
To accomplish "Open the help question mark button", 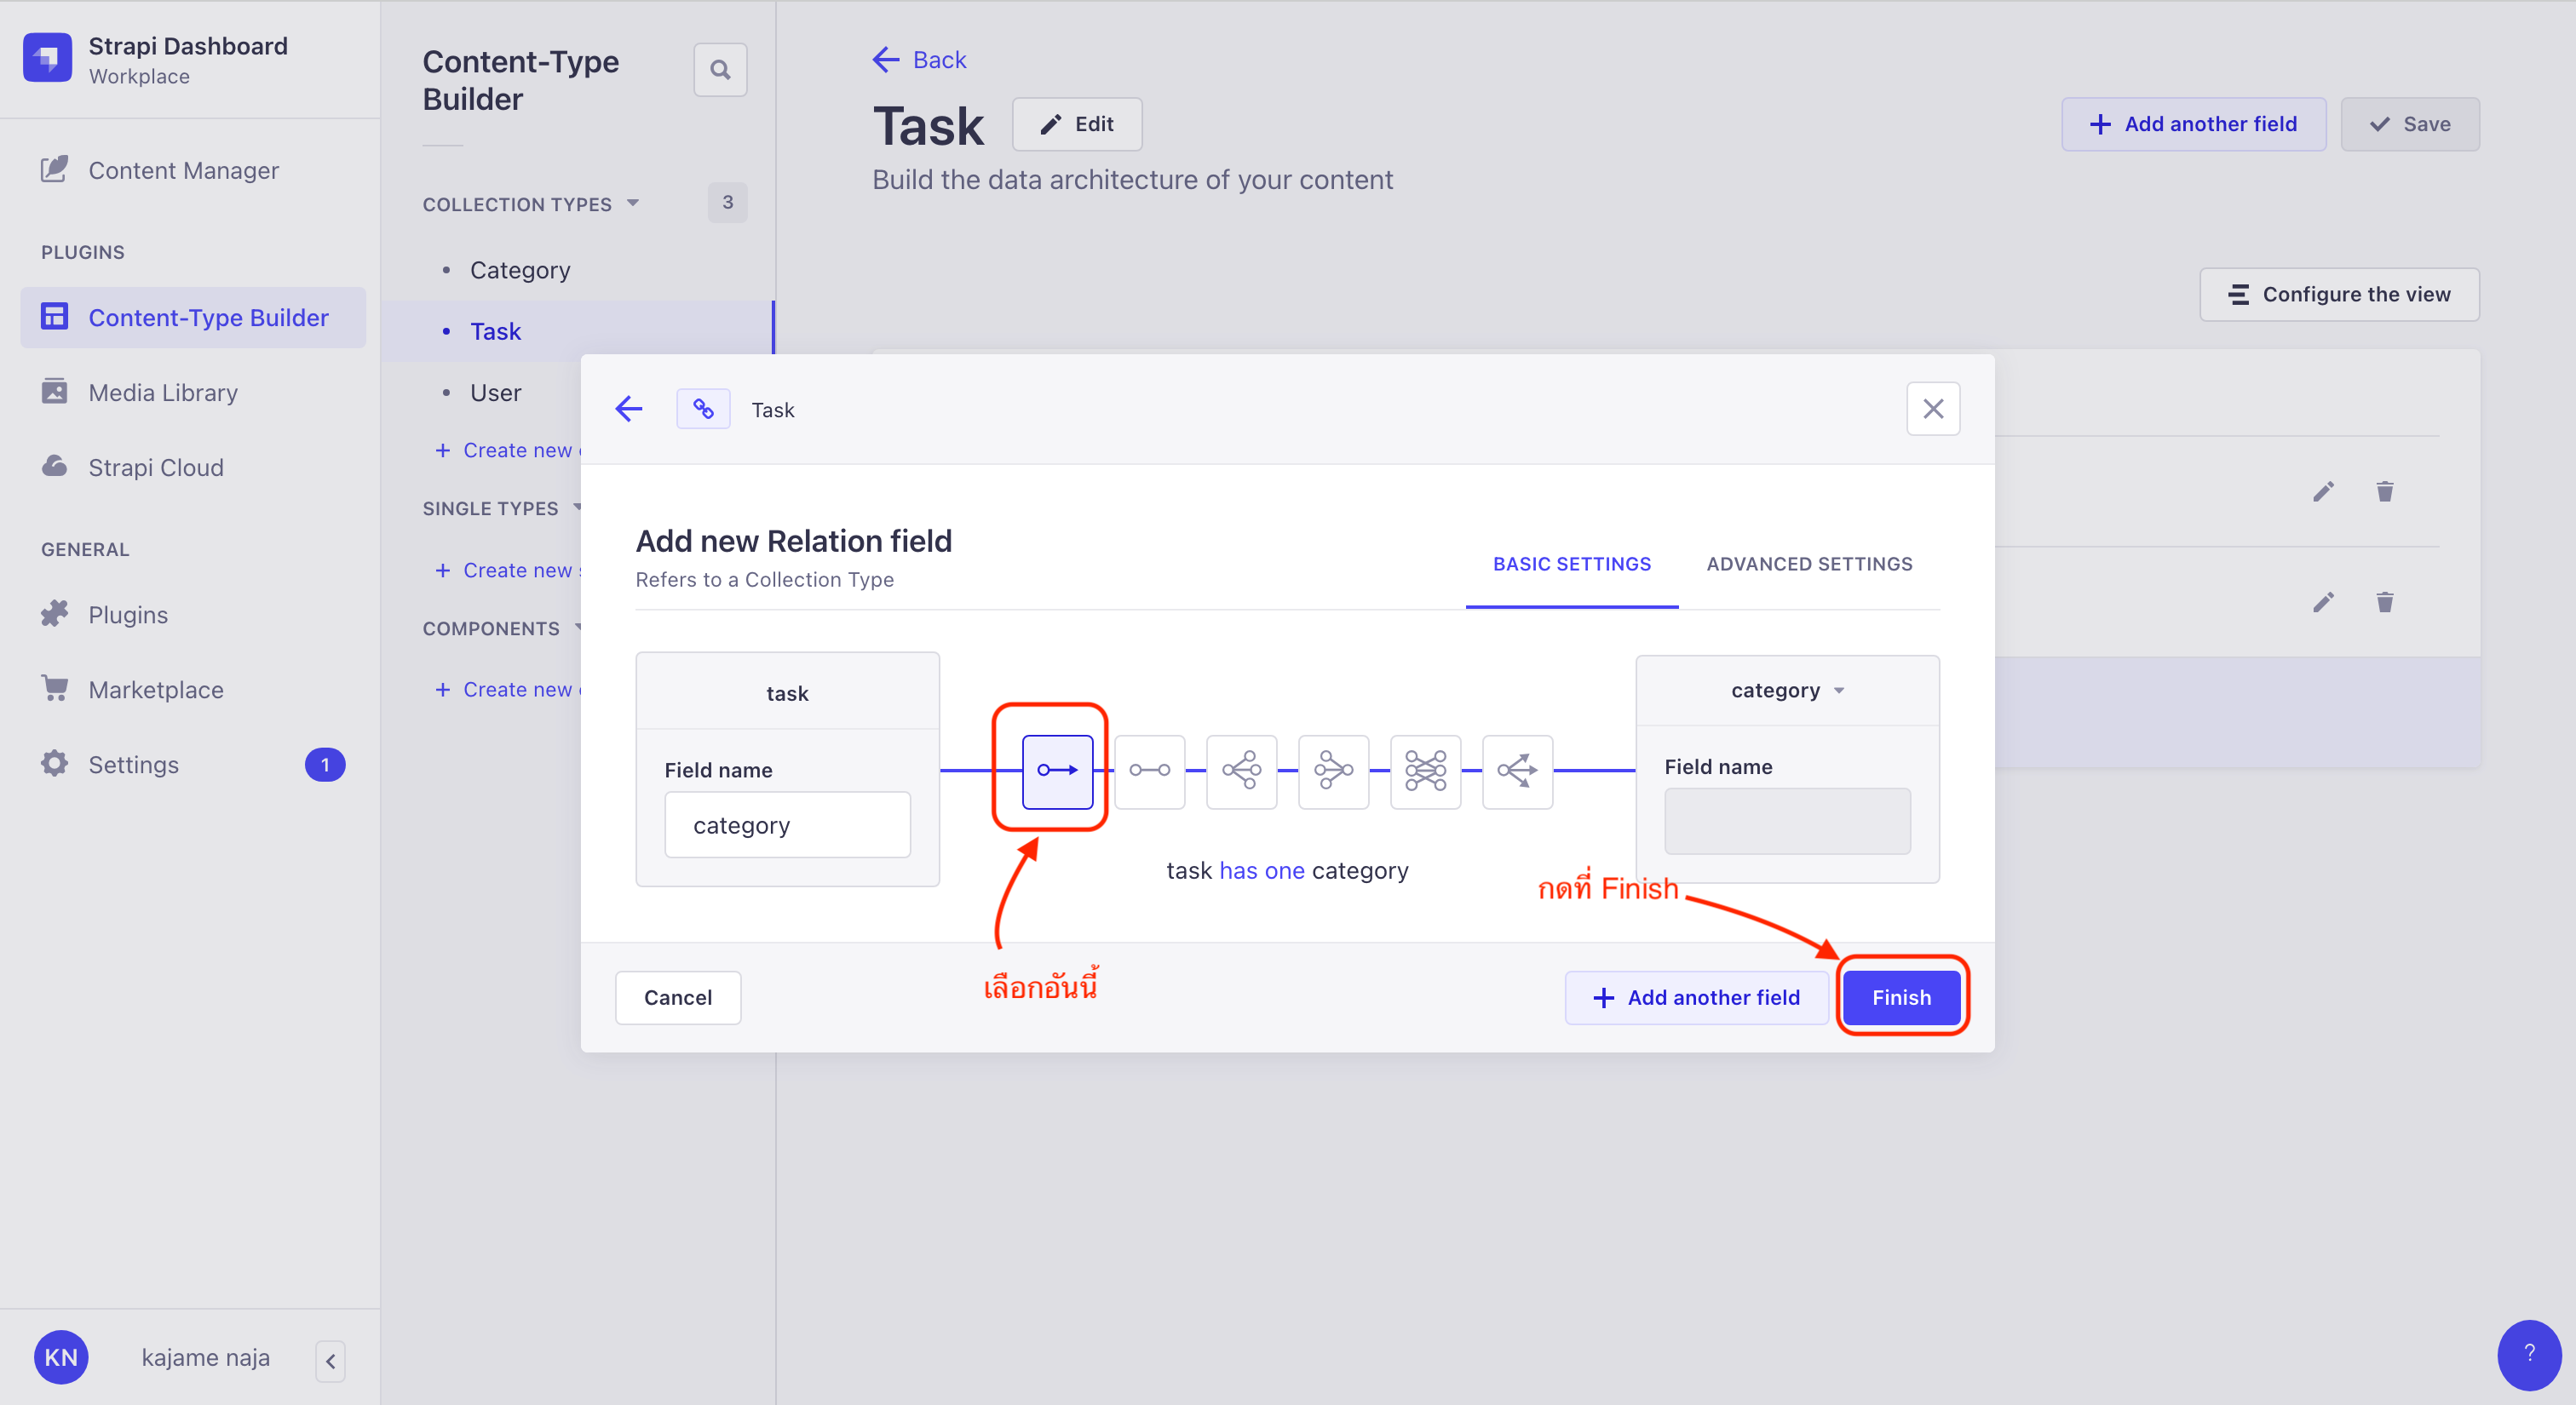I will pos(2529,1354).
